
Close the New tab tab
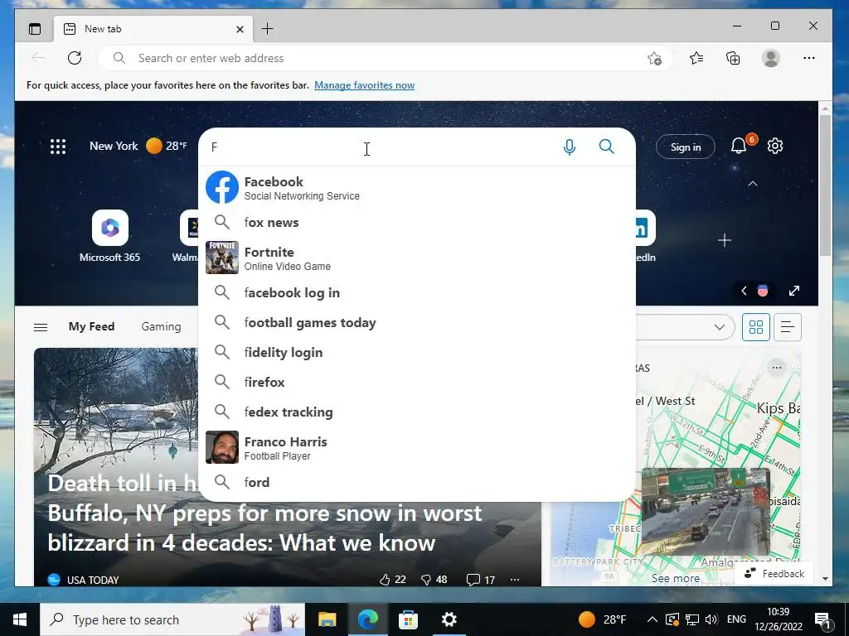click(x=240, y=29)
